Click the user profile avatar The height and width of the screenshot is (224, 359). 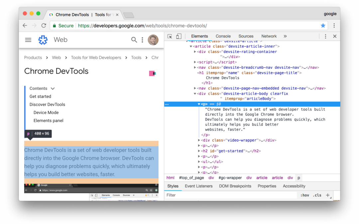tap(153, 40)
